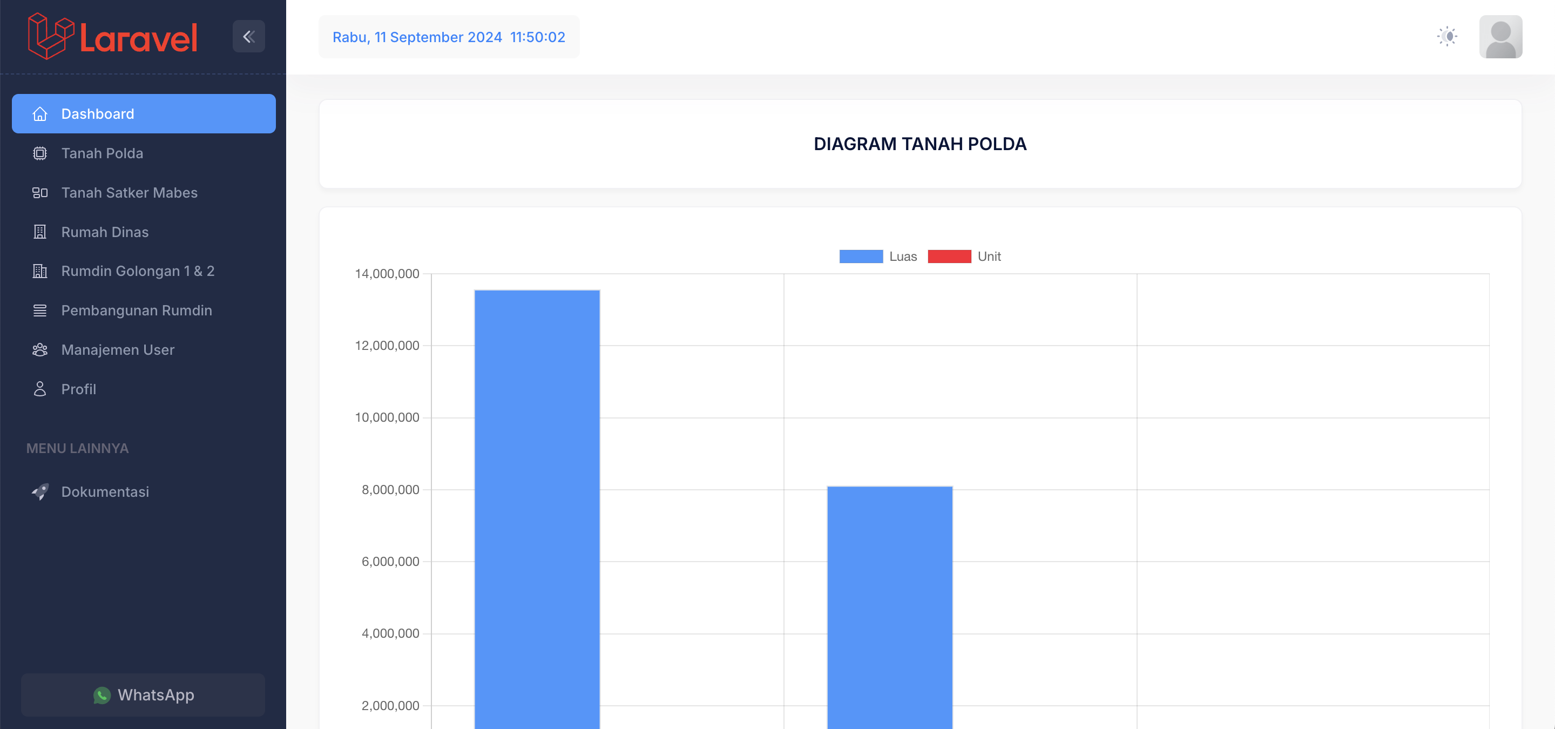Click the Manajemen User people icon
Viewport: 1555px width, 729px height.
pos(40,350)
